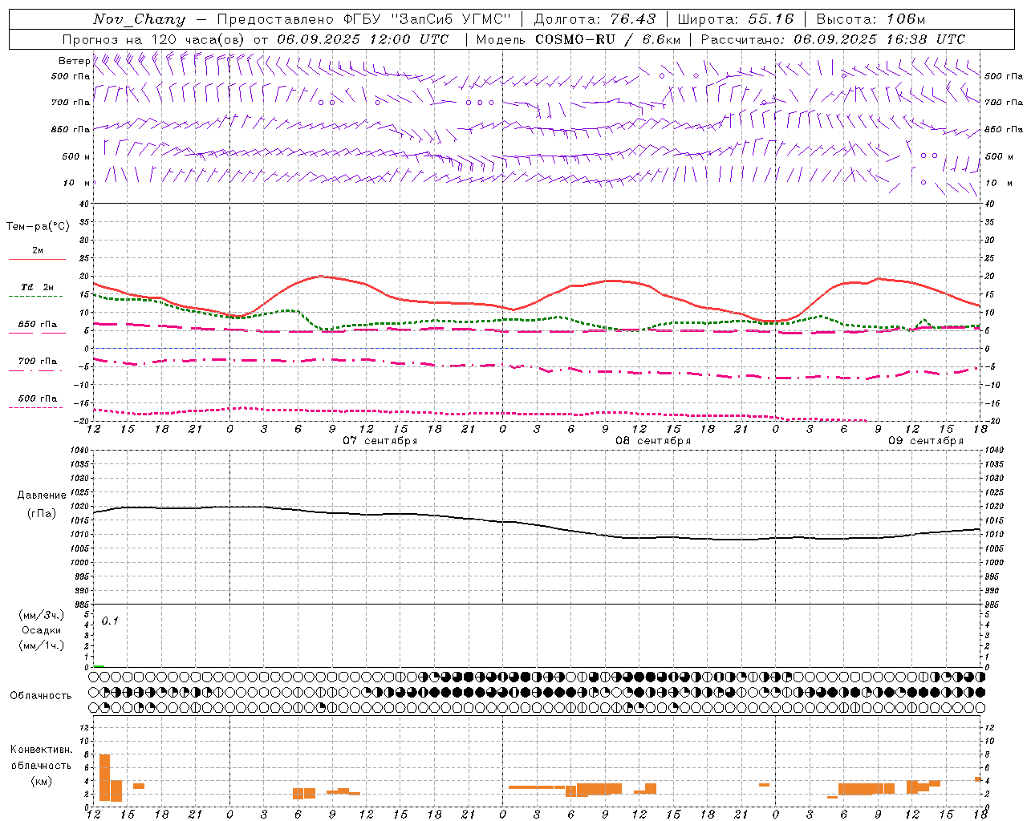The width and height of the screenshot is (1027, 821).
Task: Click the Давление panel label
Action: pos(42,495)
